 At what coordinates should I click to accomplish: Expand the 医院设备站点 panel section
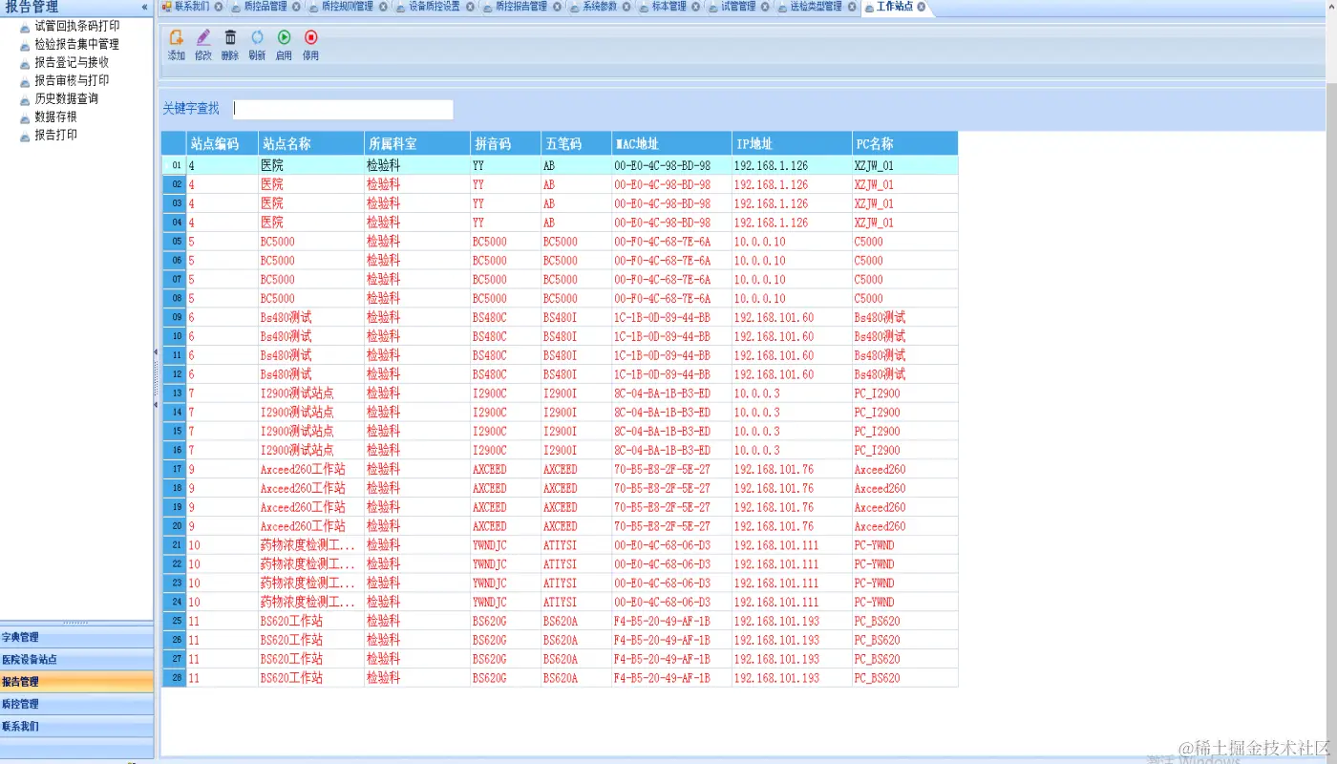click(x=76, y=660)
